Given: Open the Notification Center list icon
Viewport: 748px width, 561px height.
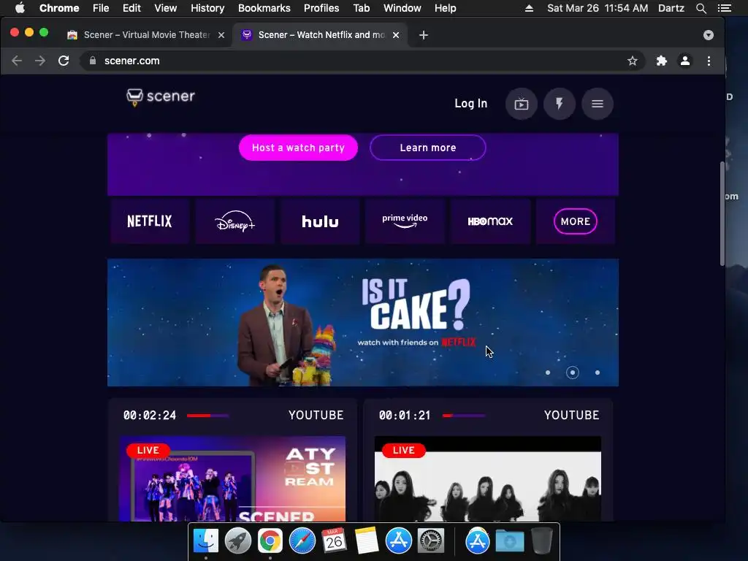Looking at the screenshot, I should (x=725, y=8).
